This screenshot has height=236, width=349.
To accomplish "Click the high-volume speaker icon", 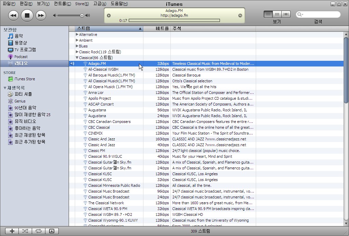I will (88, 15).
